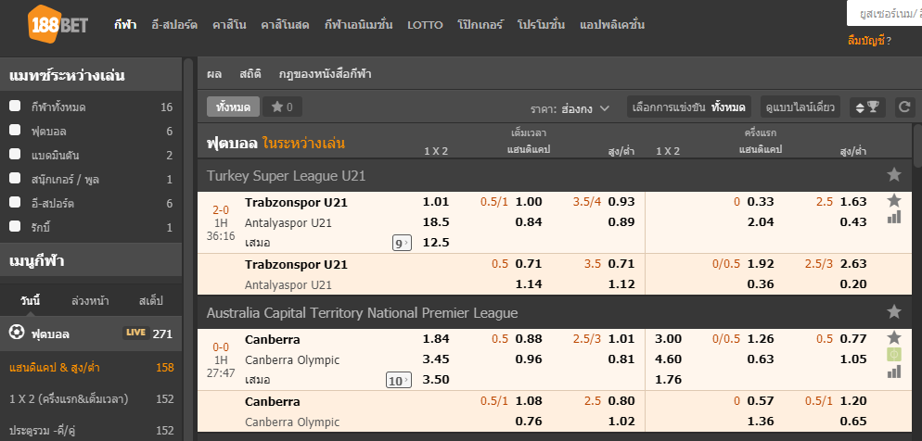Screen dimensions: 922x441
Task: Open the คาสิโน top menu
Action: [x=229, y=25]
